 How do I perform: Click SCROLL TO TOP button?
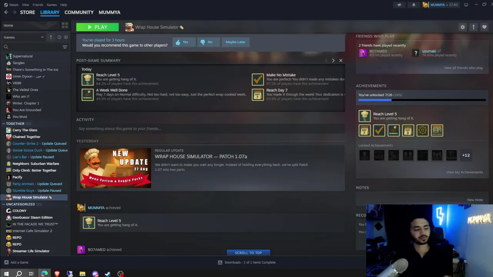[x=248, y=253]
